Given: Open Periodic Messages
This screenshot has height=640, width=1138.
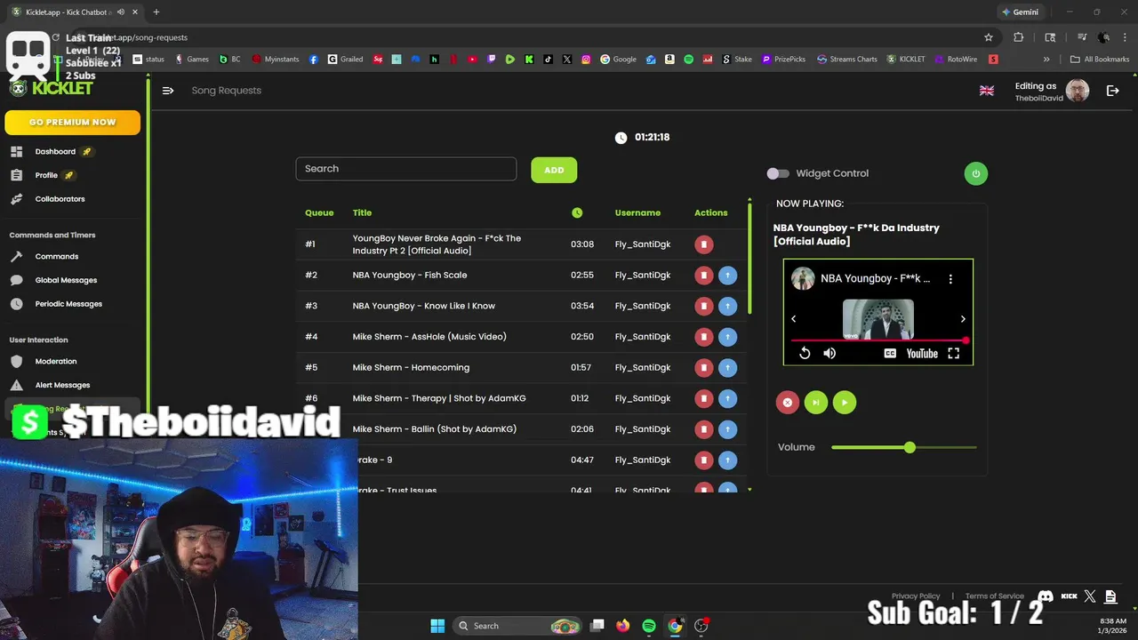Looking at the screenshot, I should tap(68, 304).
